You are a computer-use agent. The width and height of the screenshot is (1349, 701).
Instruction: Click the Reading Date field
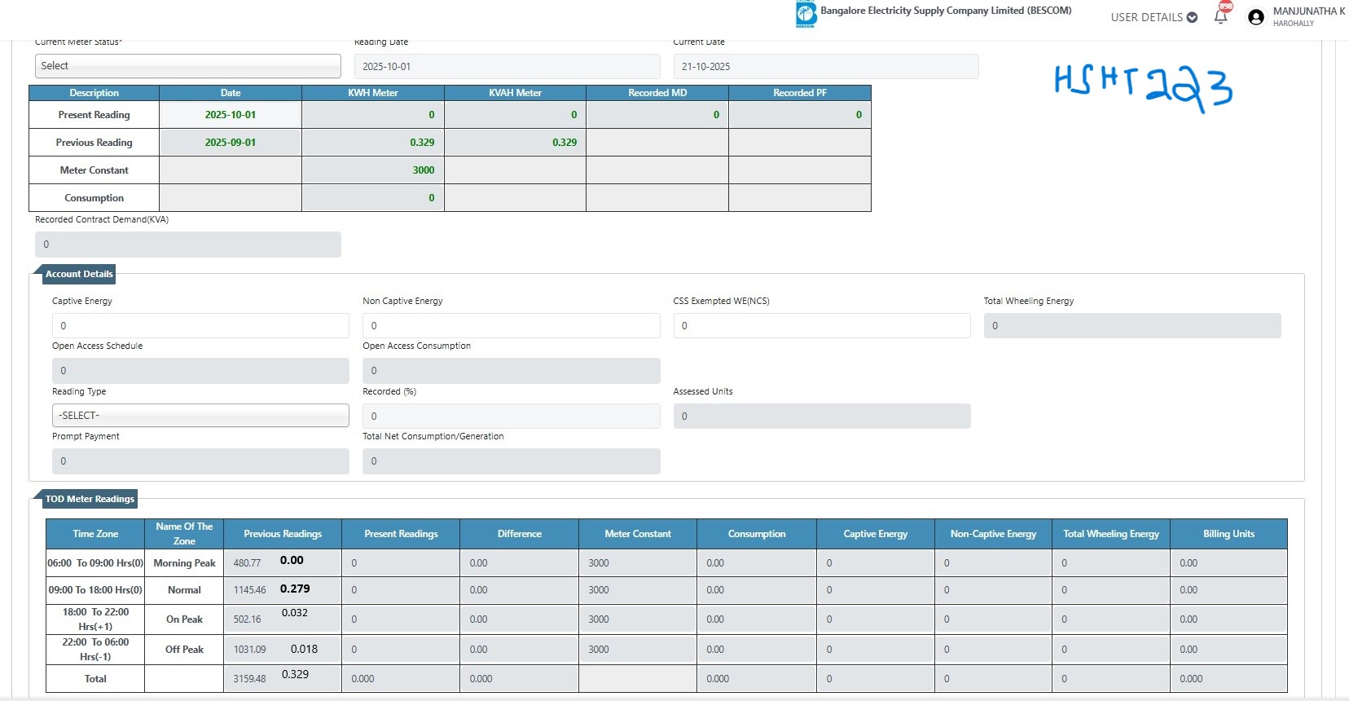tap(507, 67)
